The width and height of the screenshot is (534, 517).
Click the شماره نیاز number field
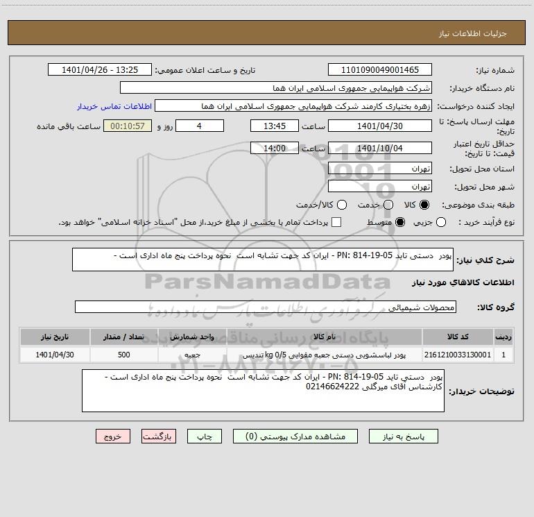pyautogui.click(x=379, y=70)
